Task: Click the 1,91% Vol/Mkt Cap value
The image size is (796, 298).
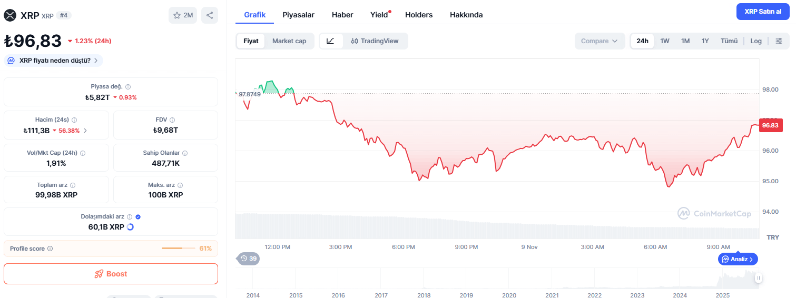Action: point(56,163)
